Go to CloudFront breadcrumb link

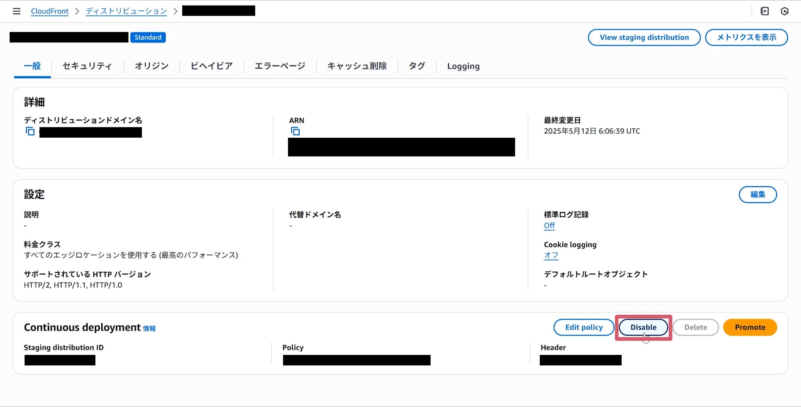click(x=50, y=11)
